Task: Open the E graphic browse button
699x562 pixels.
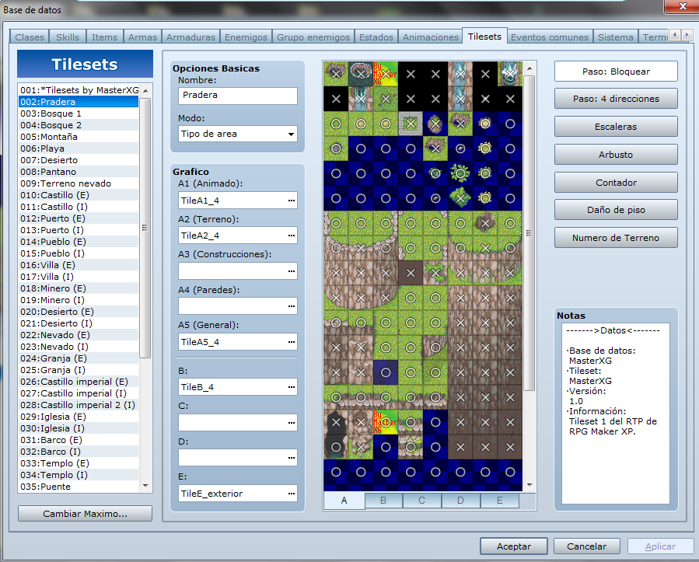Action: point(291,494)
